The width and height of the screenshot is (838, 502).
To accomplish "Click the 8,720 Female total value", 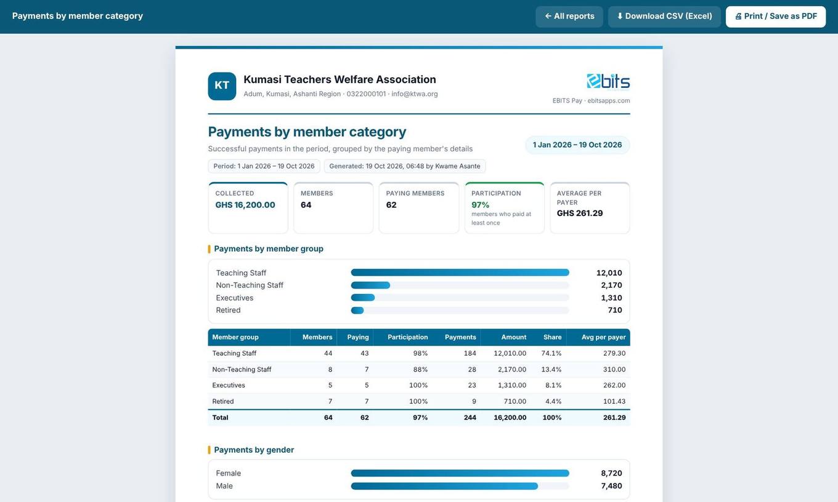I will tap(611, 474).
